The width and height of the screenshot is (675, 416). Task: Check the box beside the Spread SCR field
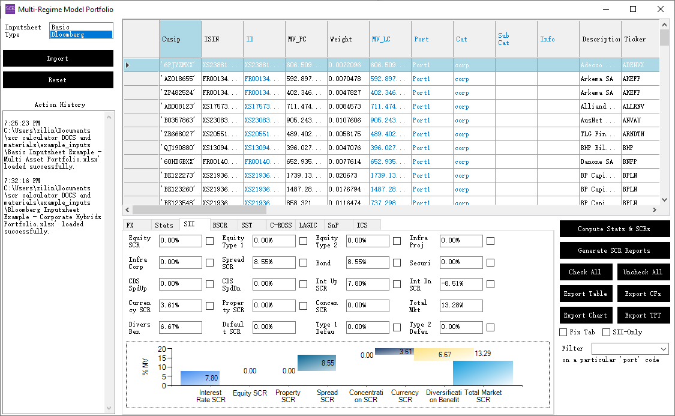click(303, 262)
